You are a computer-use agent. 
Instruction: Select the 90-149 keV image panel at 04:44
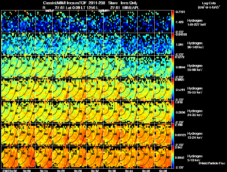[x=129, y=44]
